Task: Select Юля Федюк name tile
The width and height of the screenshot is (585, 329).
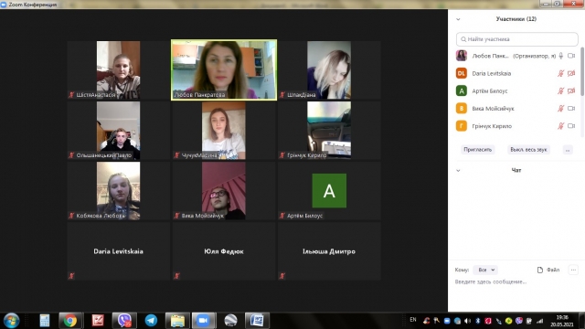Action: tap(224, 251)
